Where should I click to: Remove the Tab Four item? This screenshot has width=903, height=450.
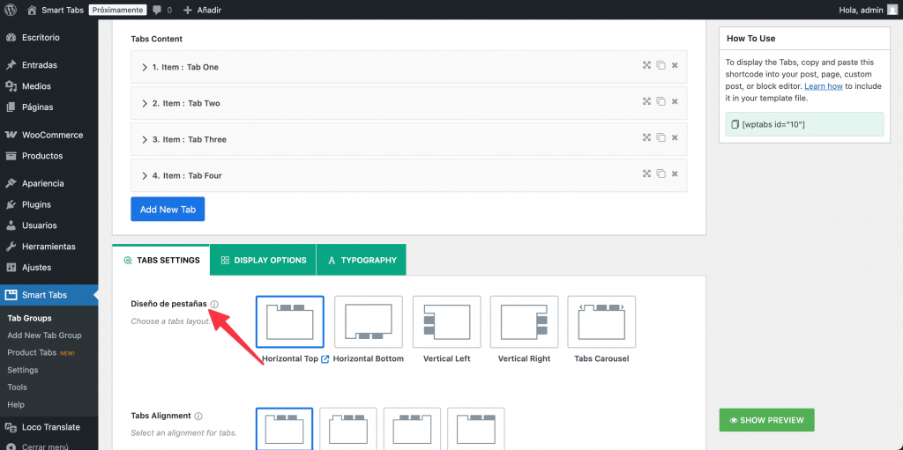[675, 173]
